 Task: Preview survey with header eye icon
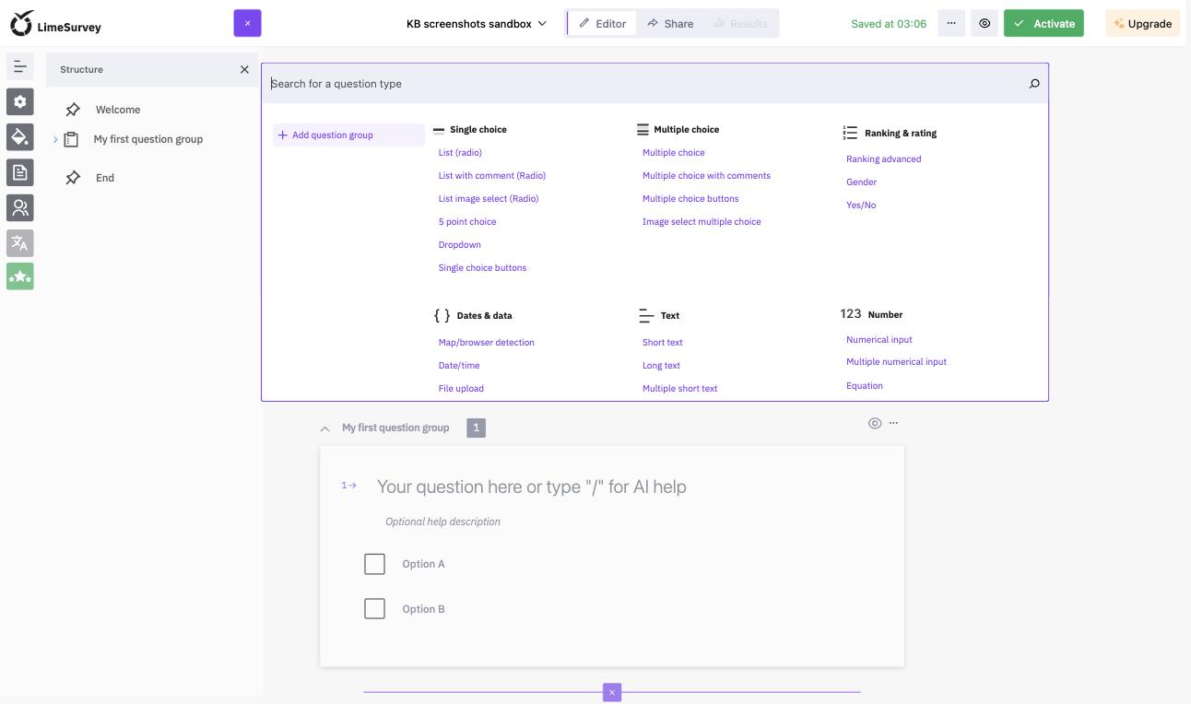pyautogui.click(x=985, y=23)
